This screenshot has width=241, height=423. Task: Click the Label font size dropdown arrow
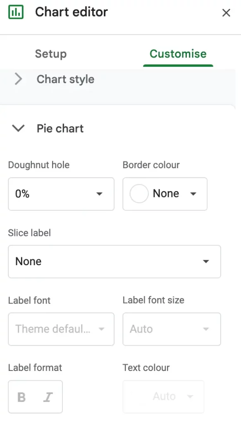pyautogui.click(x=205, y=329)
